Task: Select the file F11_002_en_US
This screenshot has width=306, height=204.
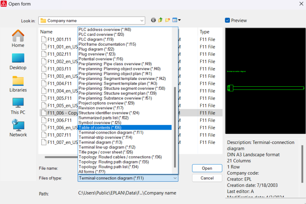Action: point(60,62)
